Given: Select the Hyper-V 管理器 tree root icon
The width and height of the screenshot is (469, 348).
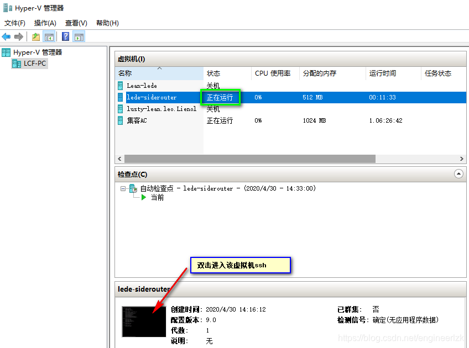Looking at the screenshot, I should [x=6, y=52].
